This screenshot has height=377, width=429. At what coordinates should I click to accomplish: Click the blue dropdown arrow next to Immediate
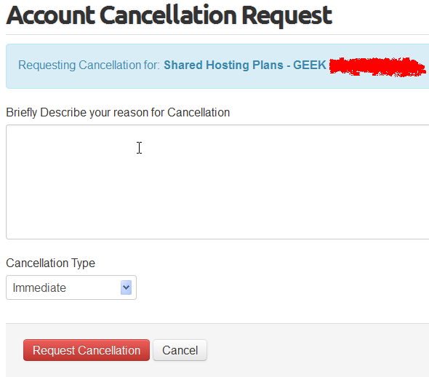(x=126, y=287)
